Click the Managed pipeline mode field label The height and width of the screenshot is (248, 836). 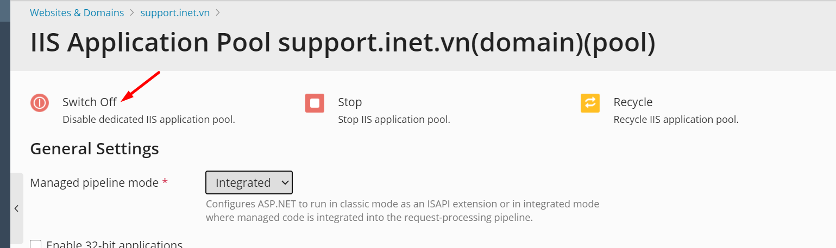(94, 182)
